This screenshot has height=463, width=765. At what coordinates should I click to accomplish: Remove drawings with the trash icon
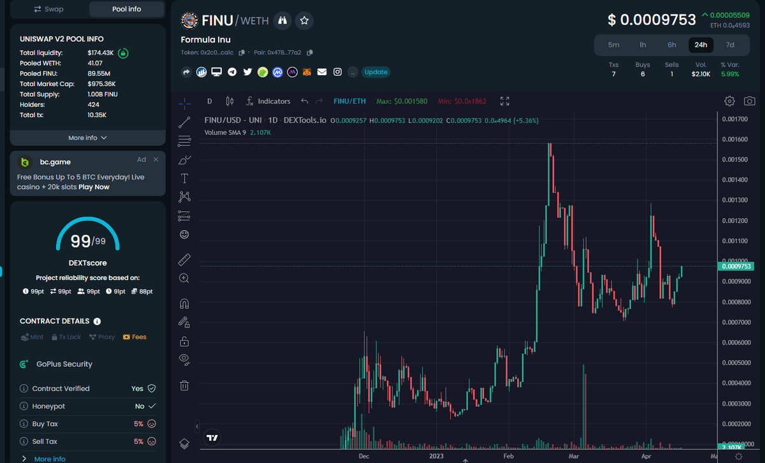tap(184, 385)
